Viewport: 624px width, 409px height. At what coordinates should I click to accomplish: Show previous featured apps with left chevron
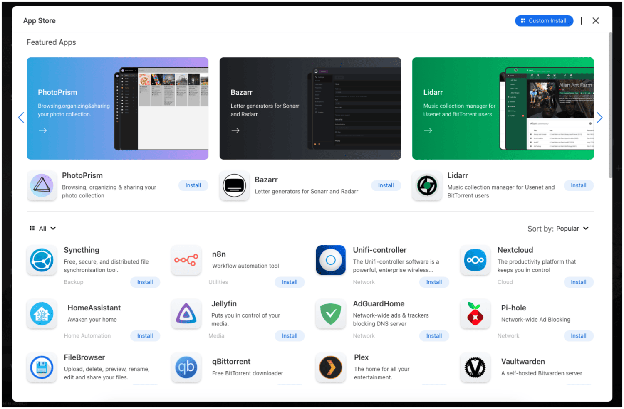[21, 118]
